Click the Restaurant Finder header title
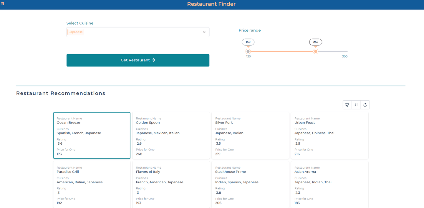424x208 pixels. coord(211,4)
